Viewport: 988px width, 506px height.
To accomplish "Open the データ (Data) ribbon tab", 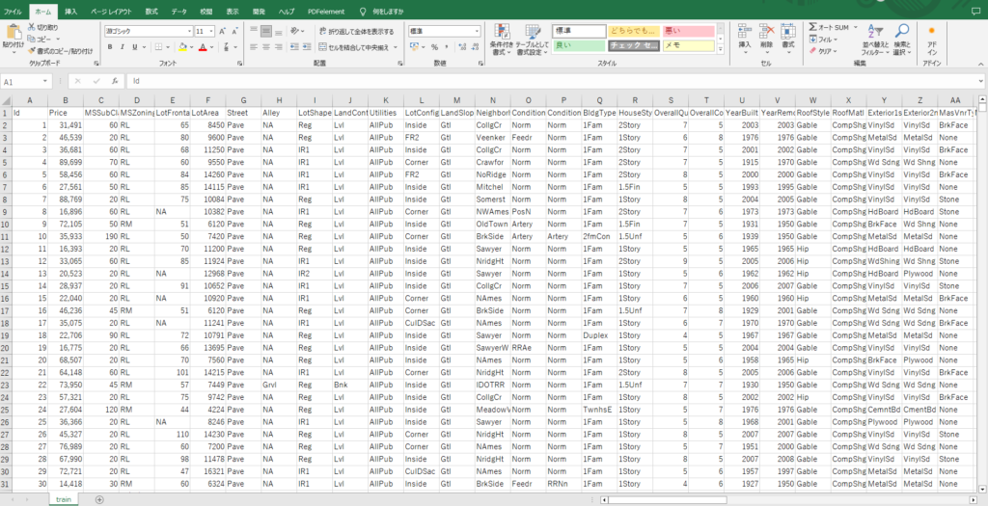I will 178,11.
